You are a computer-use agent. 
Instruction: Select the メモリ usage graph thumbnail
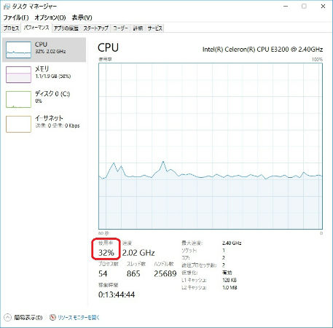[x=18, y=74]
